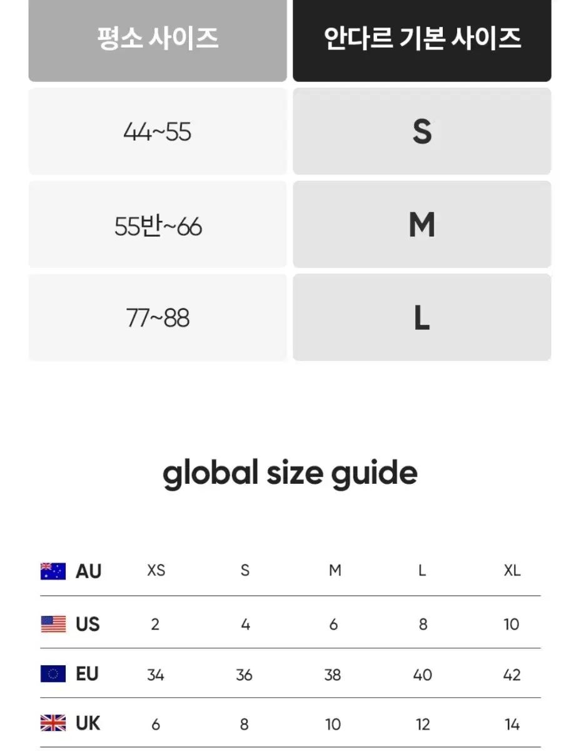The width and height of the screenshot is (581, 751).
Task: Select the 평소 사이즈 header
Action: 158,39
